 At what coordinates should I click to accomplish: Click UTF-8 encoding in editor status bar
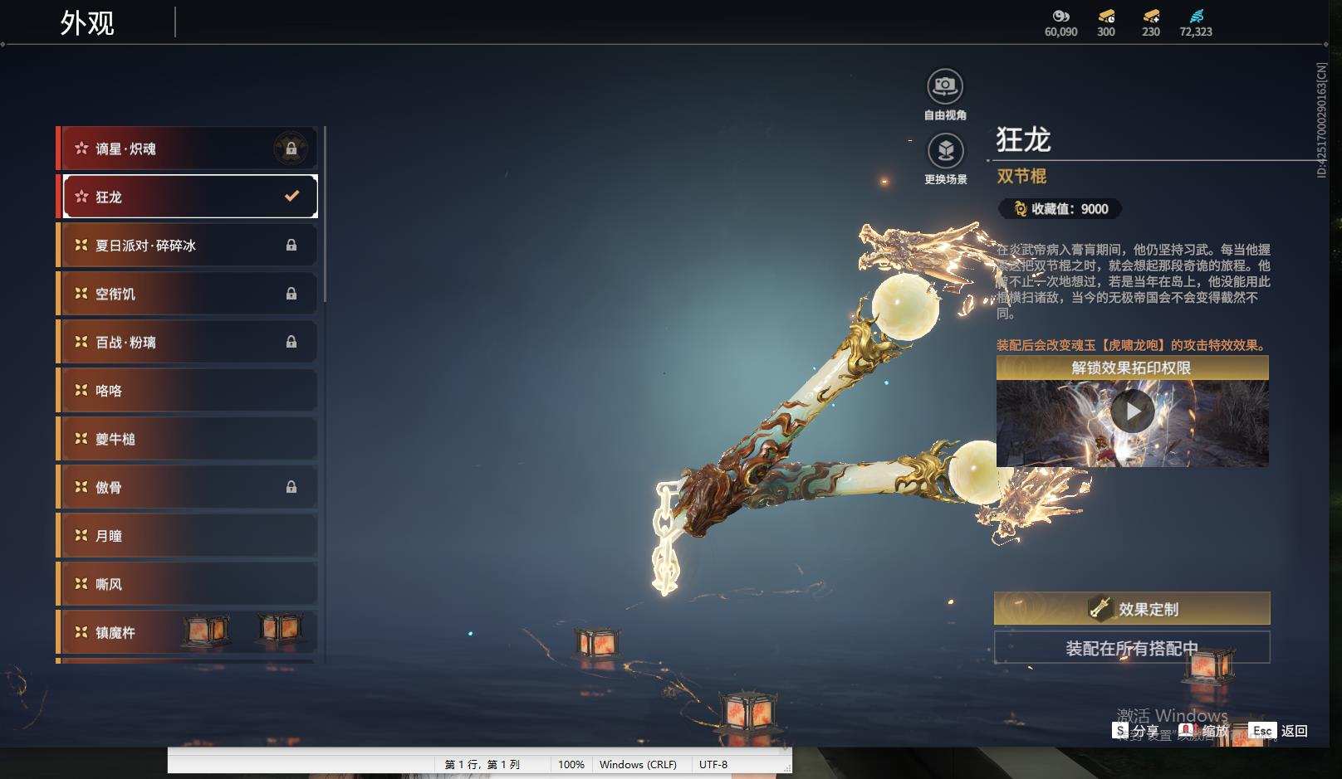click(713, 764)
